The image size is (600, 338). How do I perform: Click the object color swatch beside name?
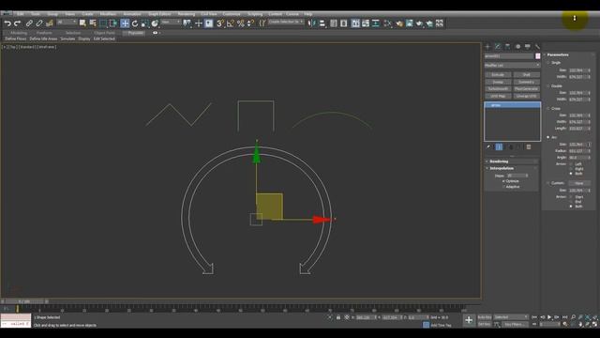coord(537,56)
